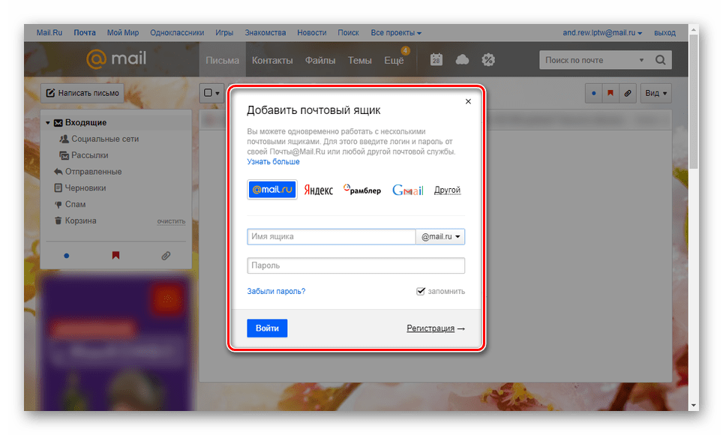Click очистить next to Корзина

171,221
